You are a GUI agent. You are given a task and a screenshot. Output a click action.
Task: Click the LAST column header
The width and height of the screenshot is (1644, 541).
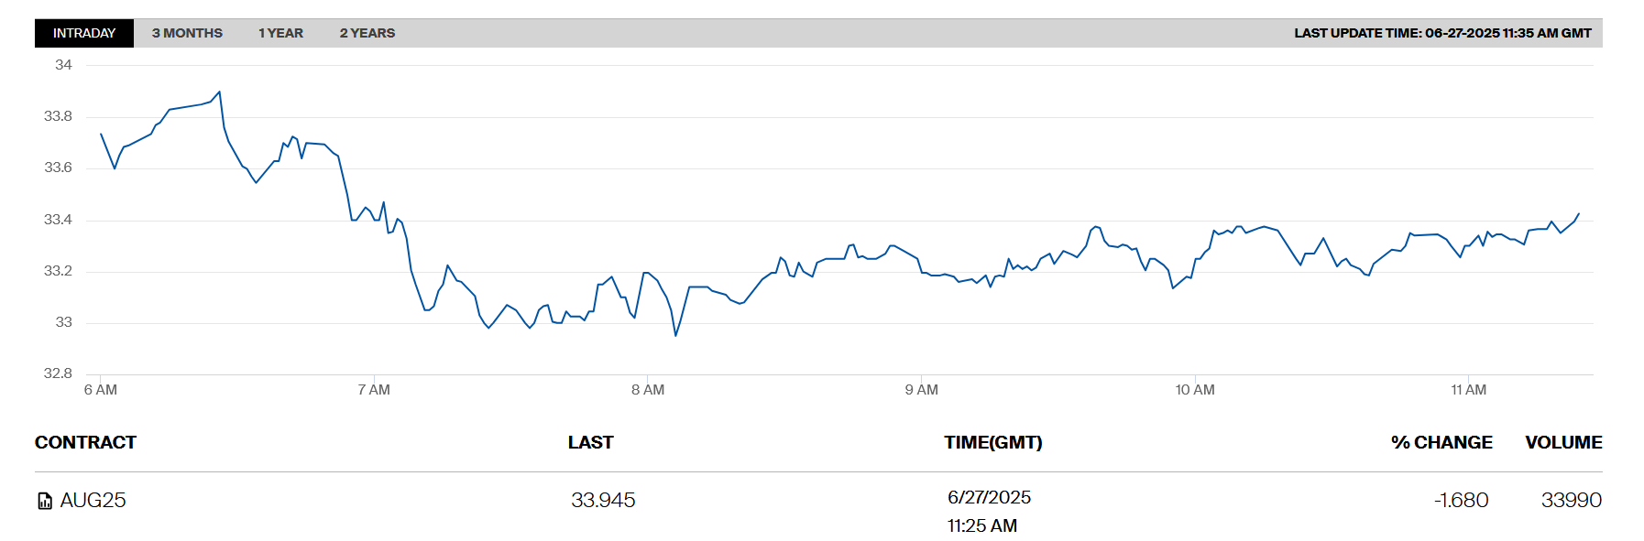point(590,442)
